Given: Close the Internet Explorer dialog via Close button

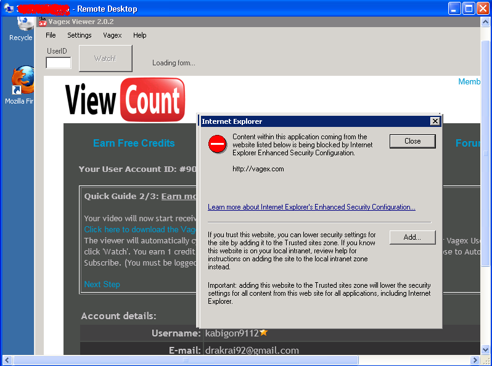Looking at the screenshot, I should 412,141.
